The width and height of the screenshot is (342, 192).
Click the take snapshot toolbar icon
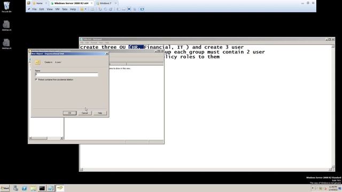100,9
